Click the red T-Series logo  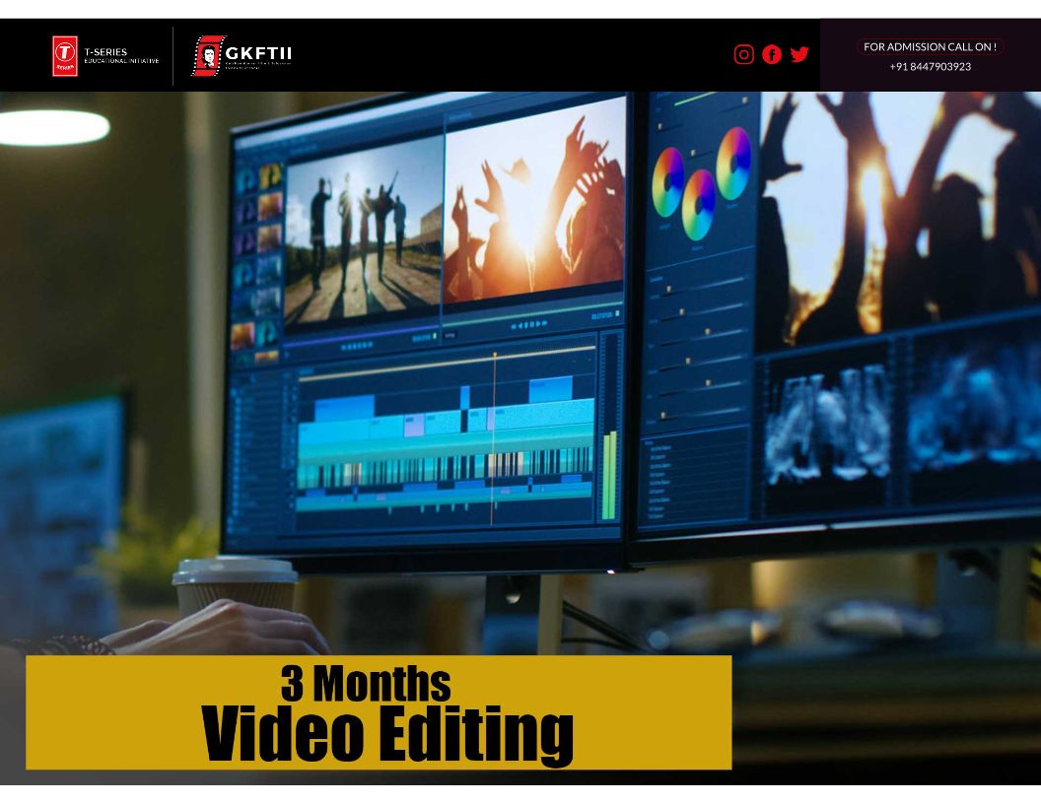point(65,56)
